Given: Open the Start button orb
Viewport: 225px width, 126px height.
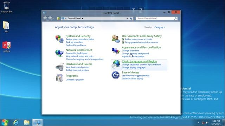Looking at the screenshot, I should (5, 122).
